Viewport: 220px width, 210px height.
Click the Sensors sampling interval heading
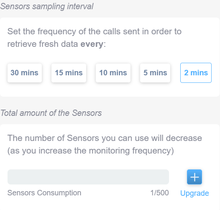click(x=47, y=6)
